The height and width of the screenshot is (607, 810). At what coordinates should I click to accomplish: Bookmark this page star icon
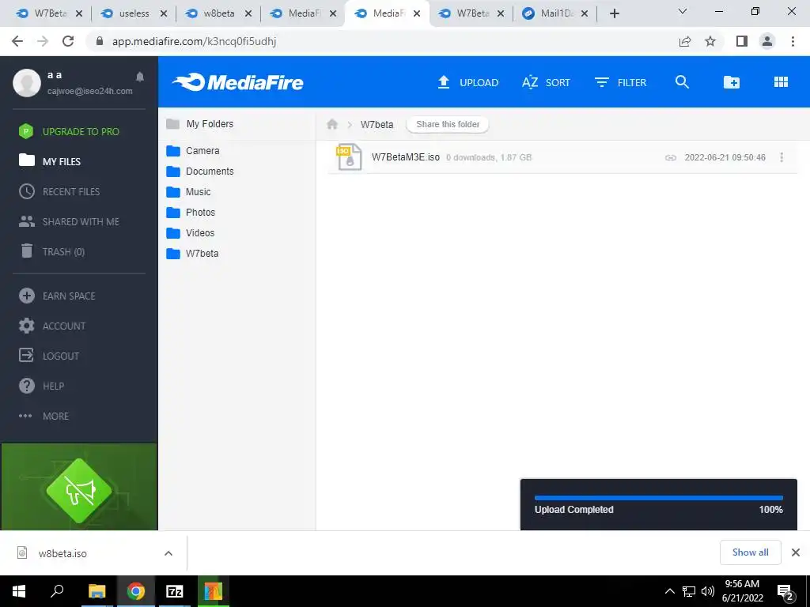coord(710,41)
